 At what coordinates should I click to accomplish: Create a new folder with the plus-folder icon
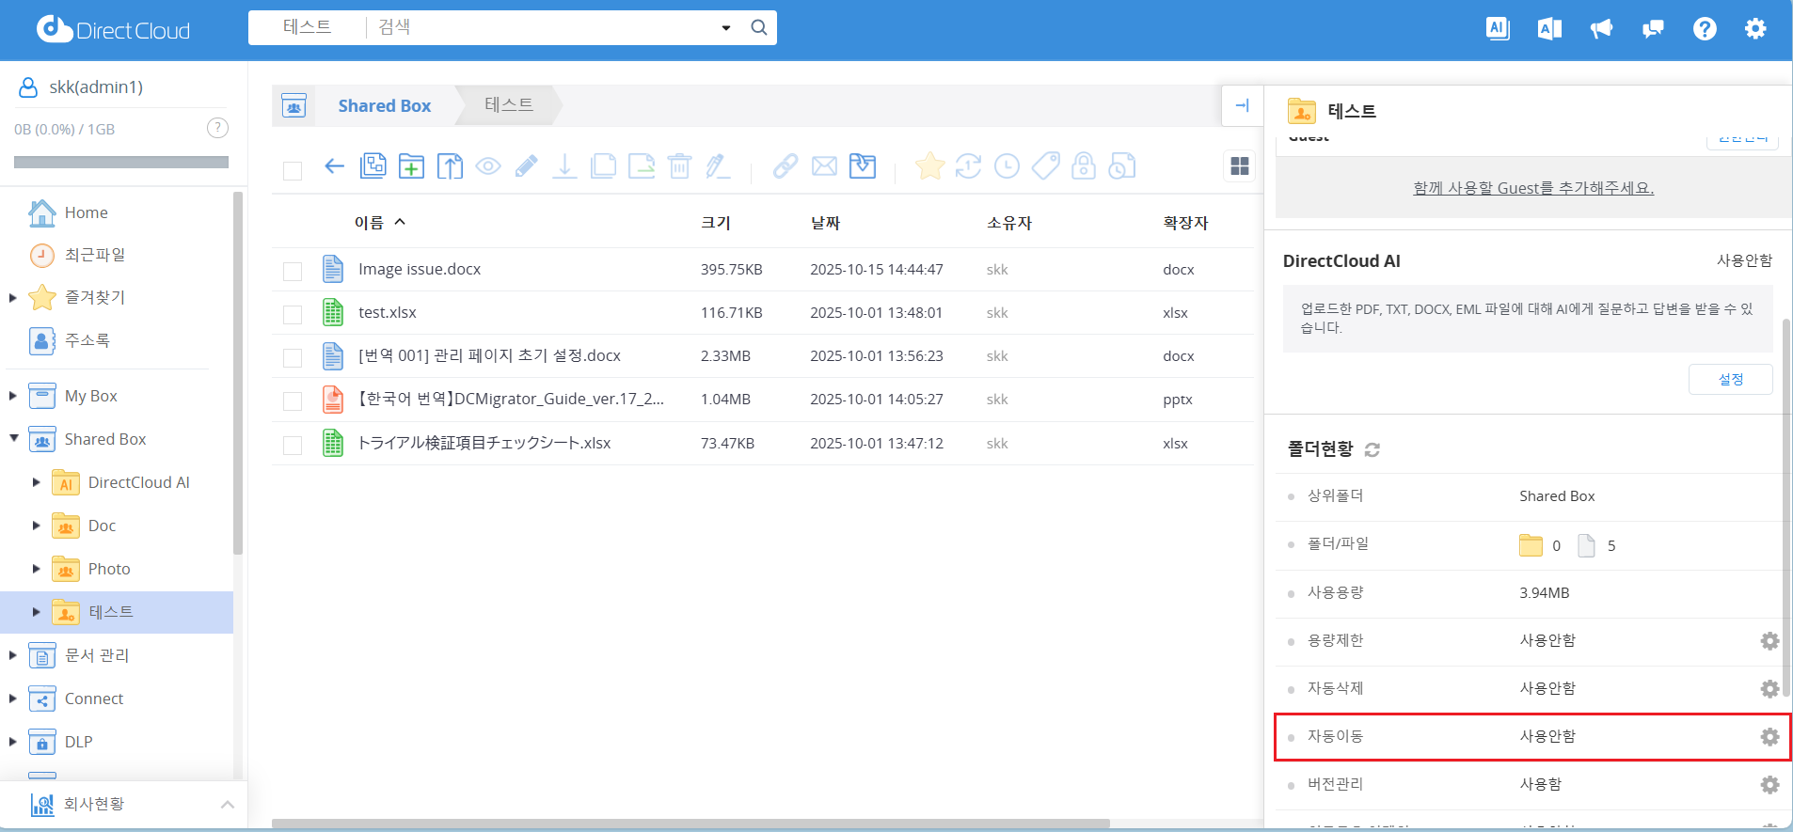point(411,166)
